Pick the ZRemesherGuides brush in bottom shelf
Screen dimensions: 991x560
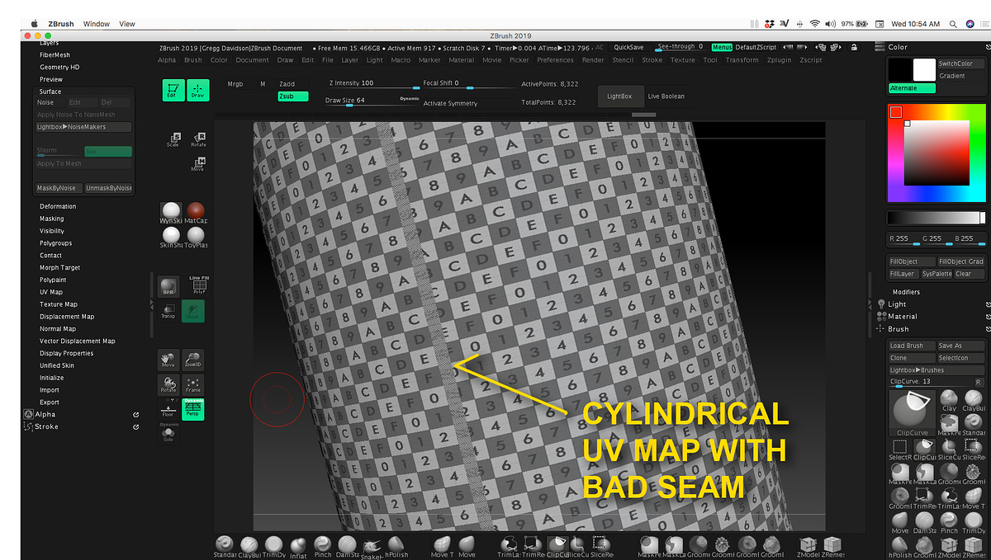pyautogui.click(x=832, y=547)
